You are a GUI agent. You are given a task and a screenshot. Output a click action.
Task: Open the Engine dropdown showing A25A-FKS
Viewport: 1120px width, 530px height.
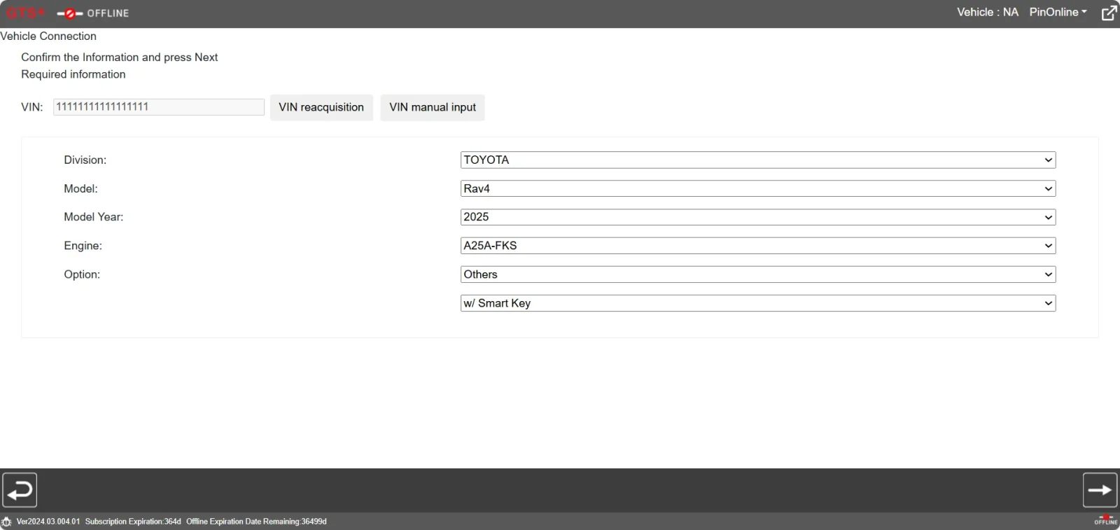[x=757, y=246]
